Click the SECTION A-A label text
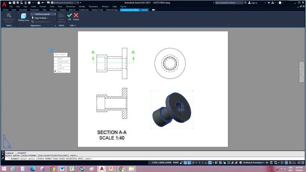The height and width of the screenshot is (172, 306). point(112,132)
